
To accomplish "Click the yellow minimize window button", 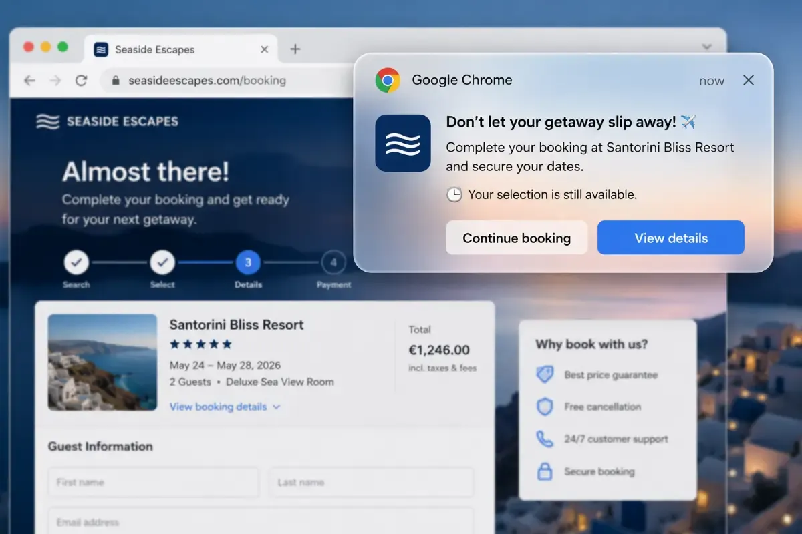I will tap(45, 47).
